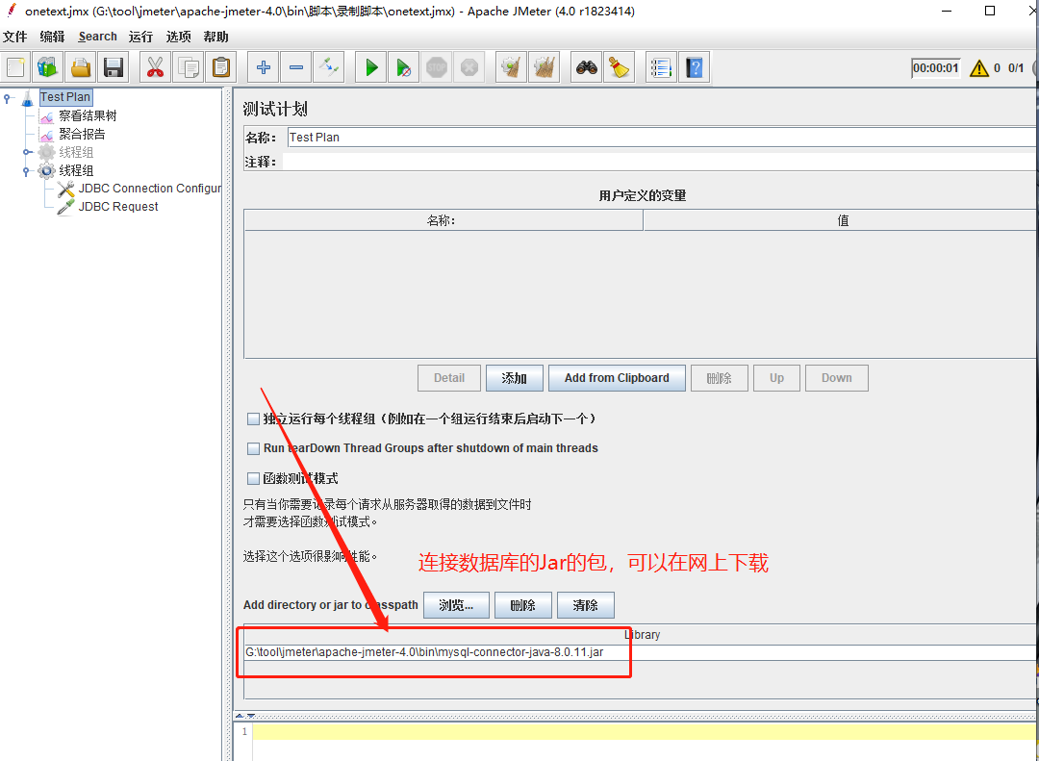1039x761 pixels.
Task: Click the log panel's yellow first line
Action: pyautogui.click(x=646, y=732)
